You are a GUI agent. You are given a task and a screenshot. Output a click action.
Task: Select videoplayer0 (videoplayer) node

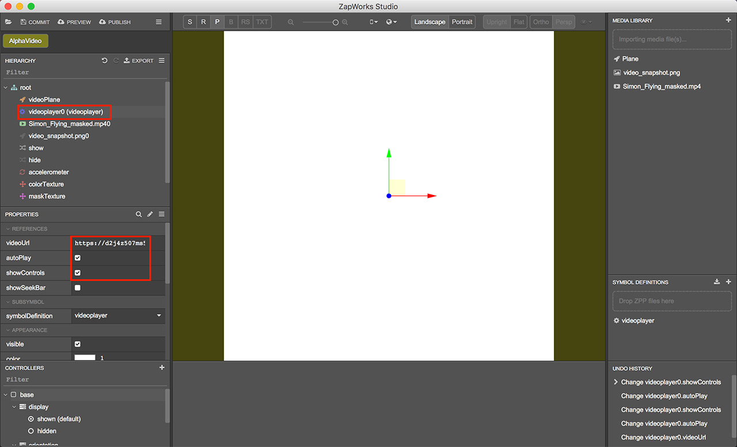(x=65, y=112)
